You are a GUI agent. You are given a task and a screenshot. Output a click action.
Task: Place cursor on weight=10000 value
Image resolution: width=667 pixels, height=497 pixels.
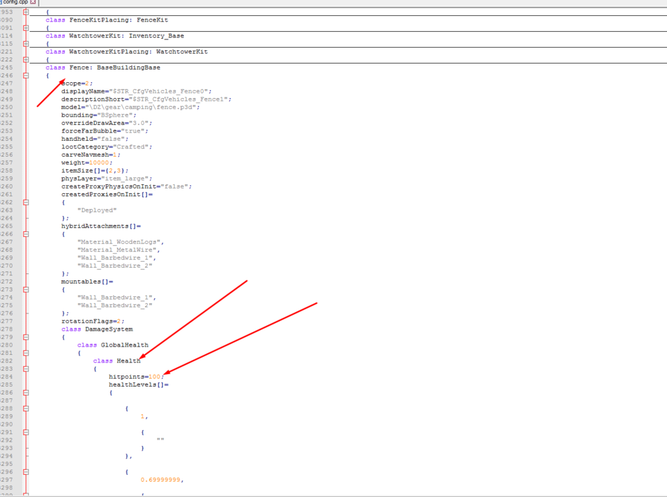(x=99, y=163)
